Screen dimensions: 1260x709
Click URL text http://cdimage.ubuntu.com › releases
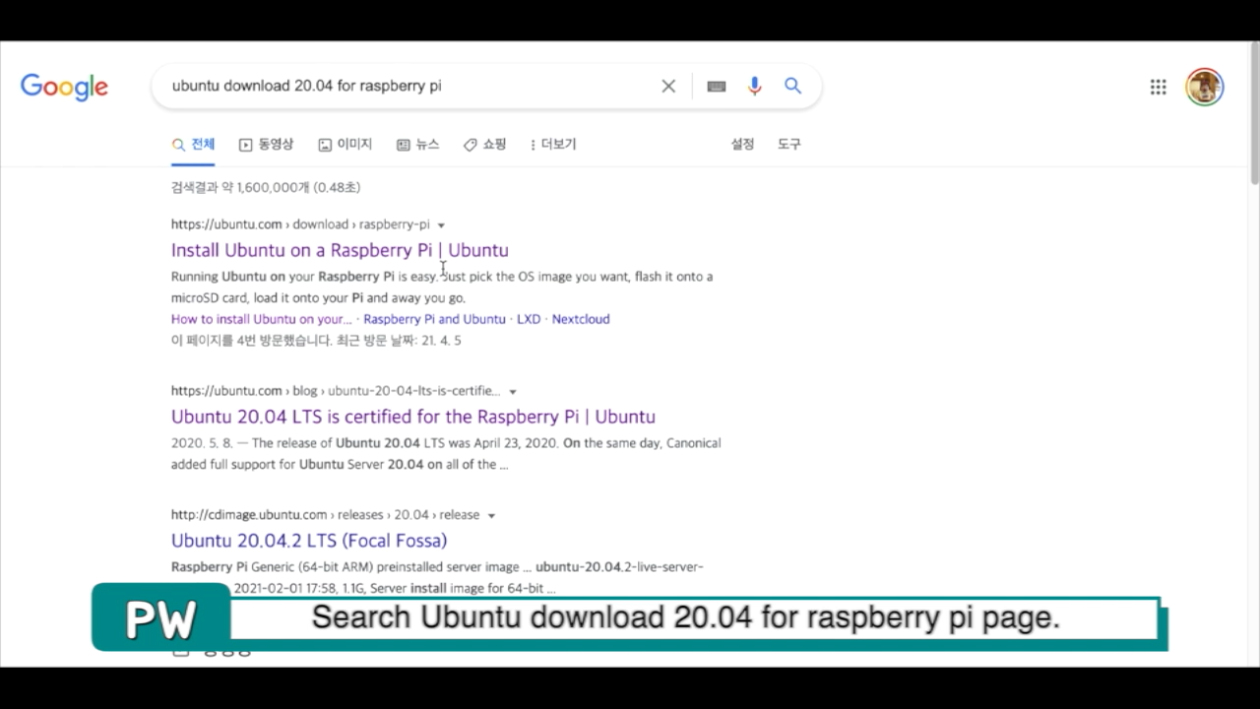click(x=325, y=515)
